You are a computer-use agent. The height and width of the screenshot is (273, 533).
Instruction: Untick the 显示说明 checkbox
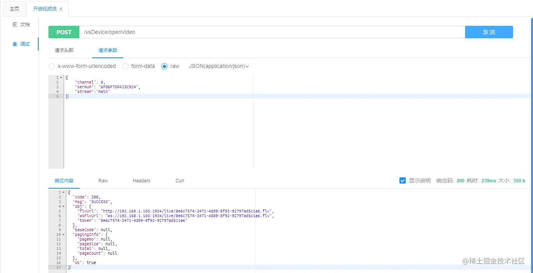click(x=403, y=180)
